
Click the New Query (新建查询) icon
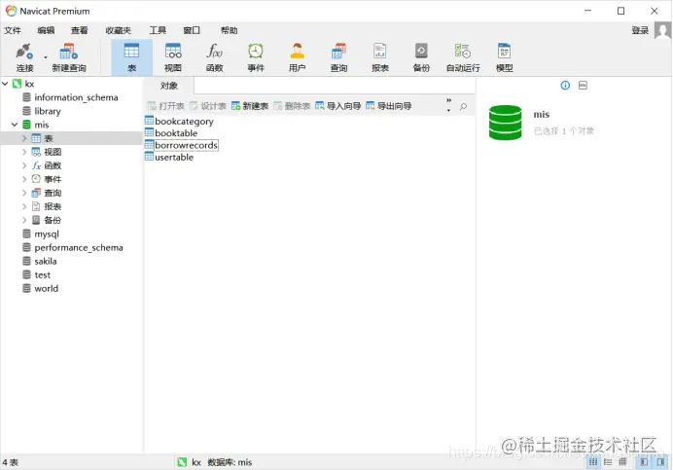(x=69, y=57)
